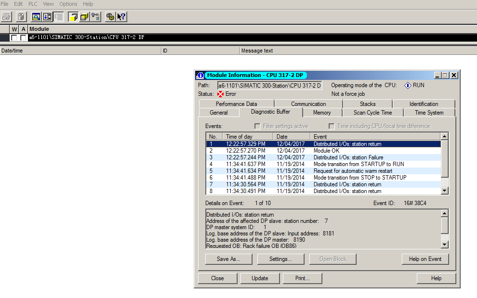Click the second overlapping-windows toolbar icon
This screenshot has width=477, height=298.
(84, 17)
